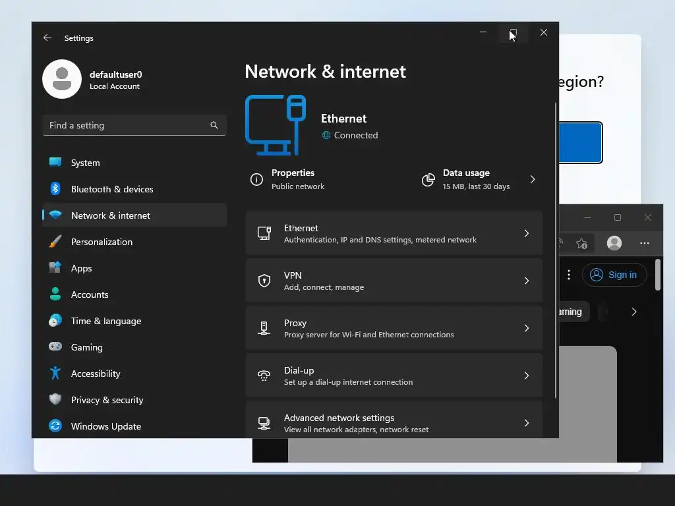Image resolution: width=675 pixels, height=506 pixels.
Task: Click the browser favorites star icon
Action: (x=581, y=244)
